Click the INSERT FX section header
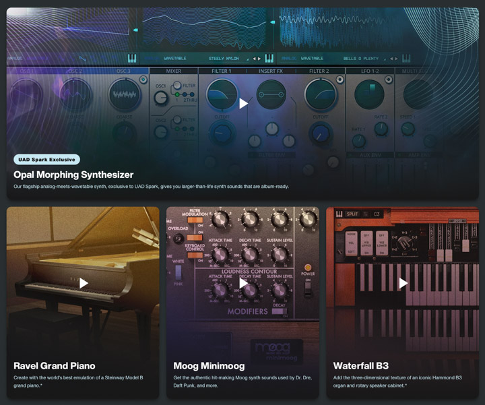 pyautogui.click(x=271, y=71)
